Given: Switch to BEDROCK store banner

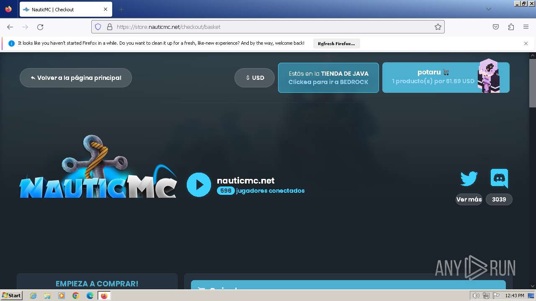Looking at the screenshot, I should click(328, 78).
